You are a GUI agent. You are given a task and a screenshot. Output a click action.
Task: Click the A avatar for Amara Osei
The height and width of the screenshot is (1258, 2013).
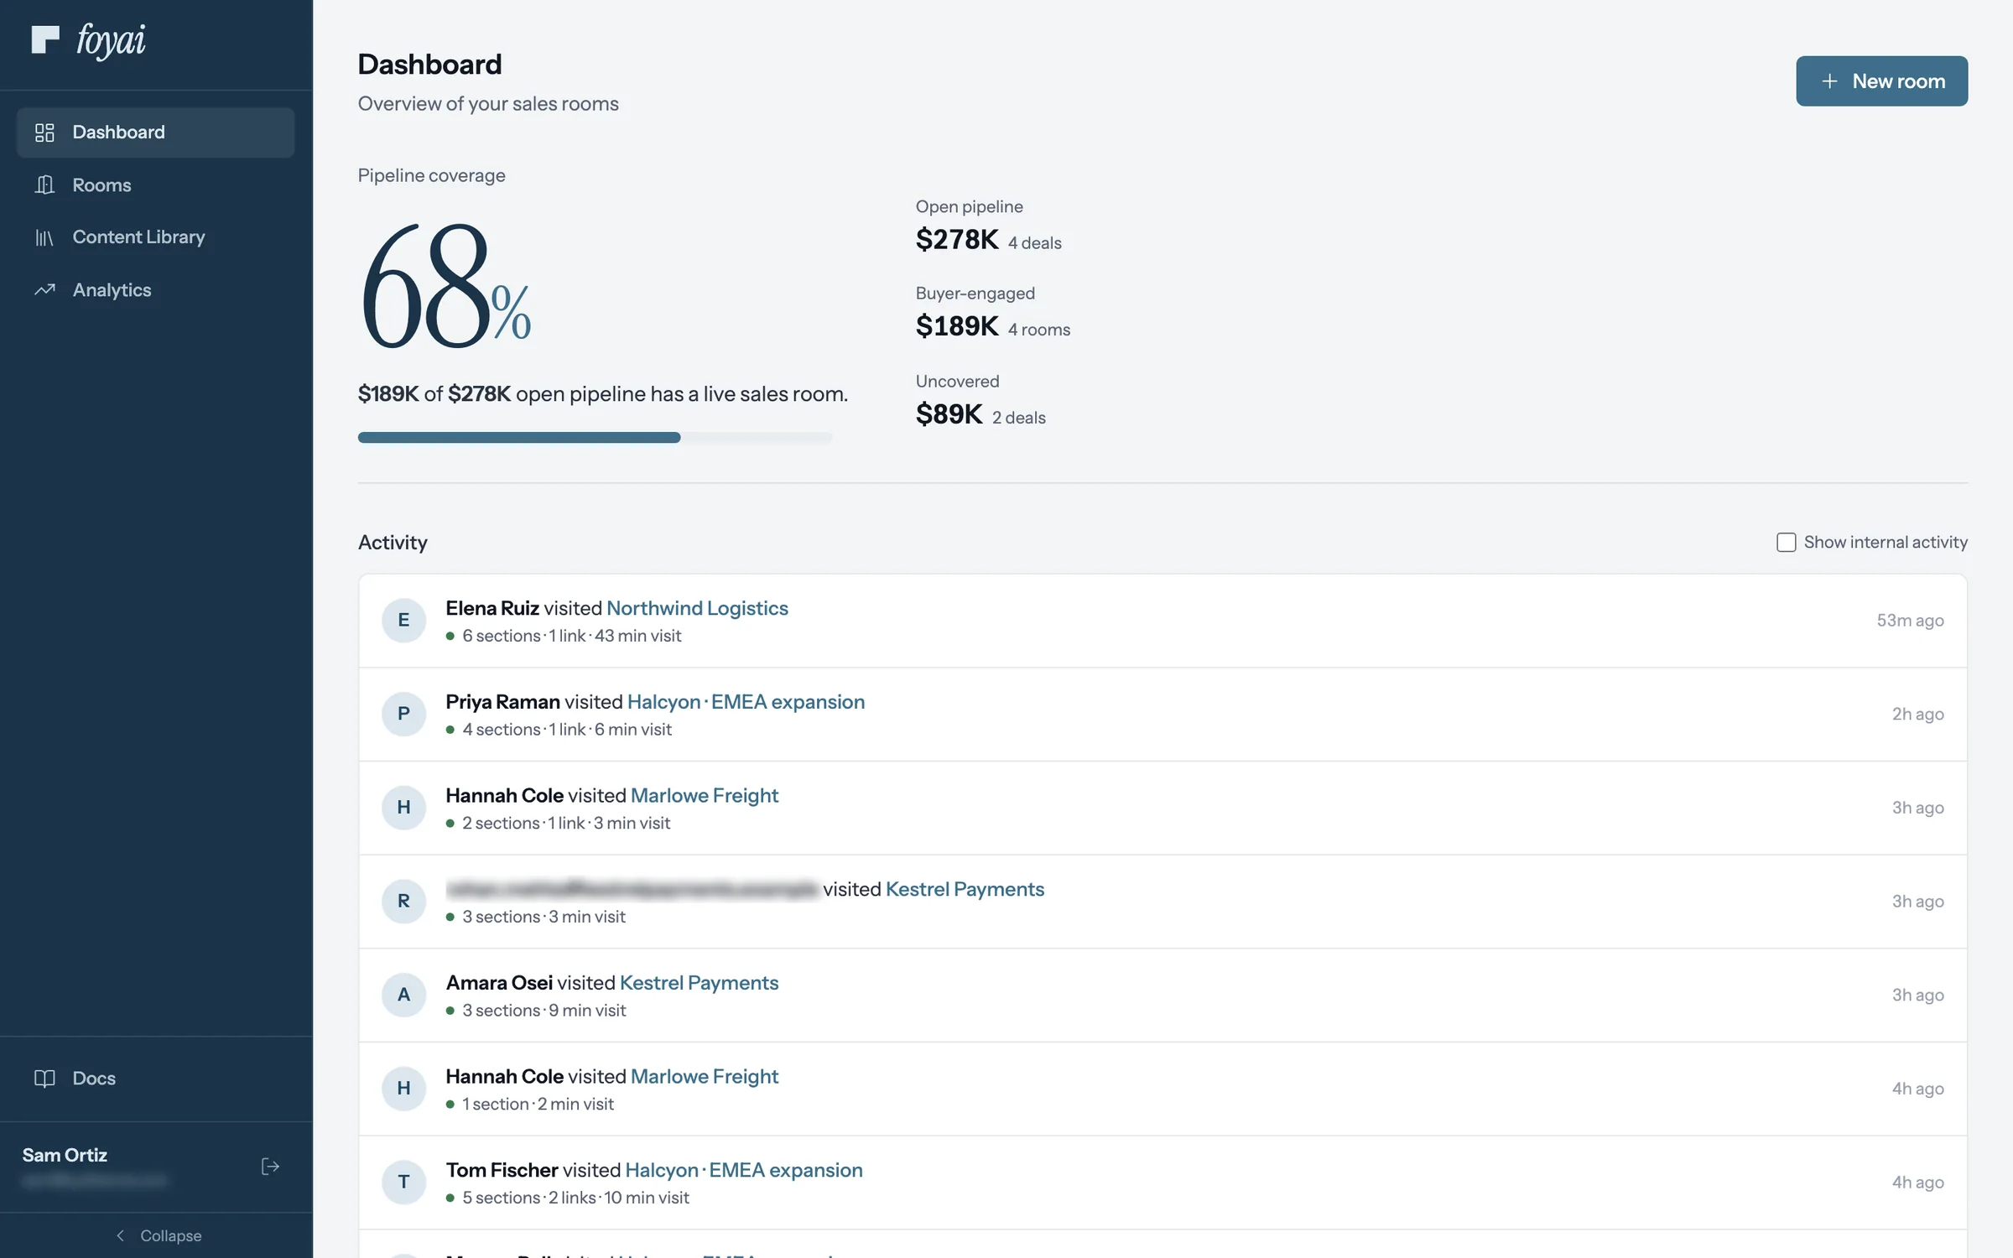(403, 995)
